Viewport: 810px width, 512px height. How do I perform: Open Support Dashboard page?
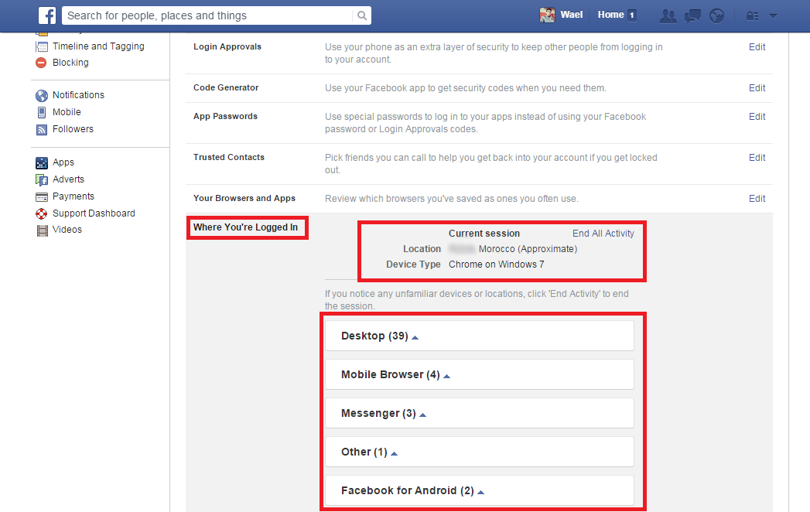[94, 213]
